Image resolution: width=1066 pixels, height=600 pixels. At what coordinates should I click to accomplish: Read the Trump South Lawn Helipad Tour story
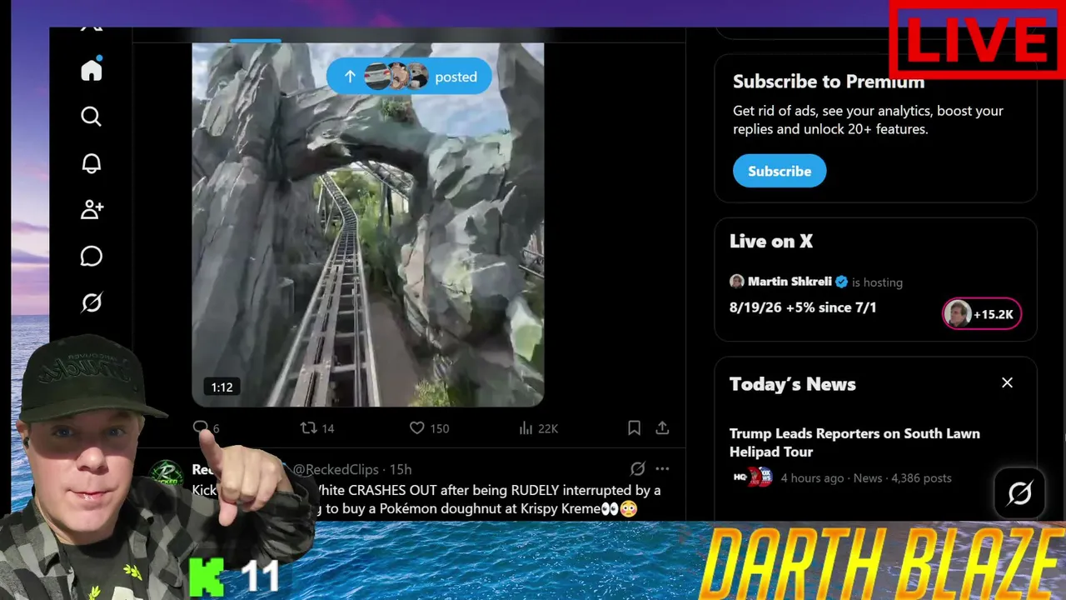click(854, 442)
